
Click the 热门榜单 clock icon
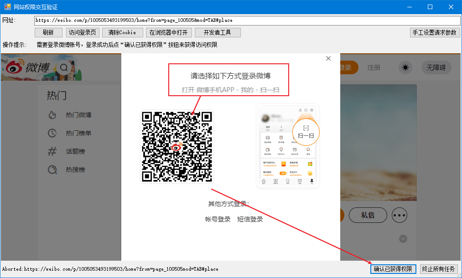(x=52, y=133)
